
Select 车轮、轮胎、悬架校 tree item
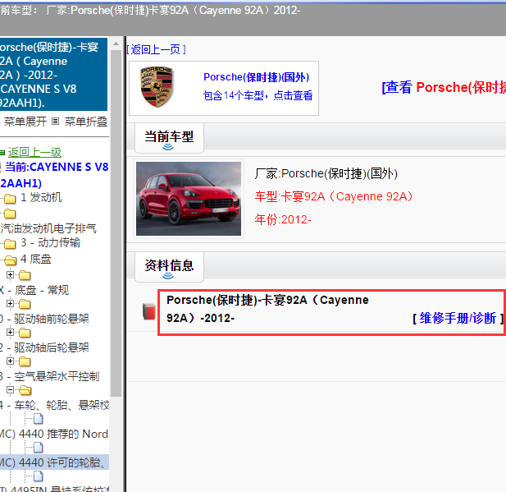[x=55, y=405]
